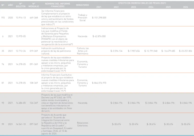Viewport: 194px width, 136px height.
Task: Click the 'Informe Financiero Sustitutivo' description
Action: coord(57,83)
